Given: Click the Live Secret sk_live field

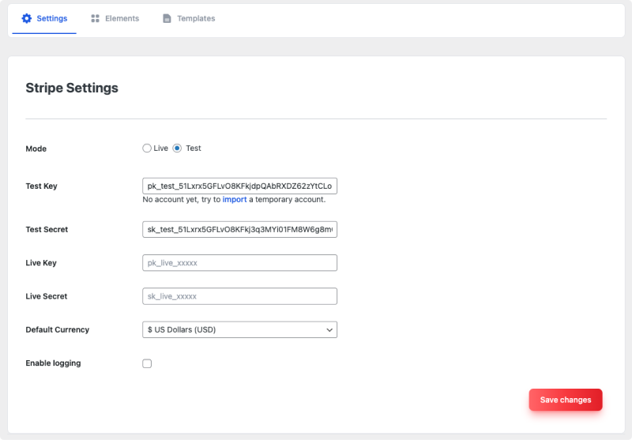Looking at the screenshot, I should click(x=239, y=296).
